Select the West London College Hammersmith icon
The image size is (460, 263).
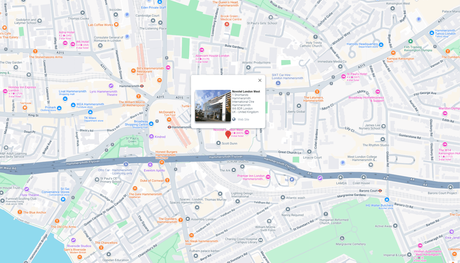[371, 165]
